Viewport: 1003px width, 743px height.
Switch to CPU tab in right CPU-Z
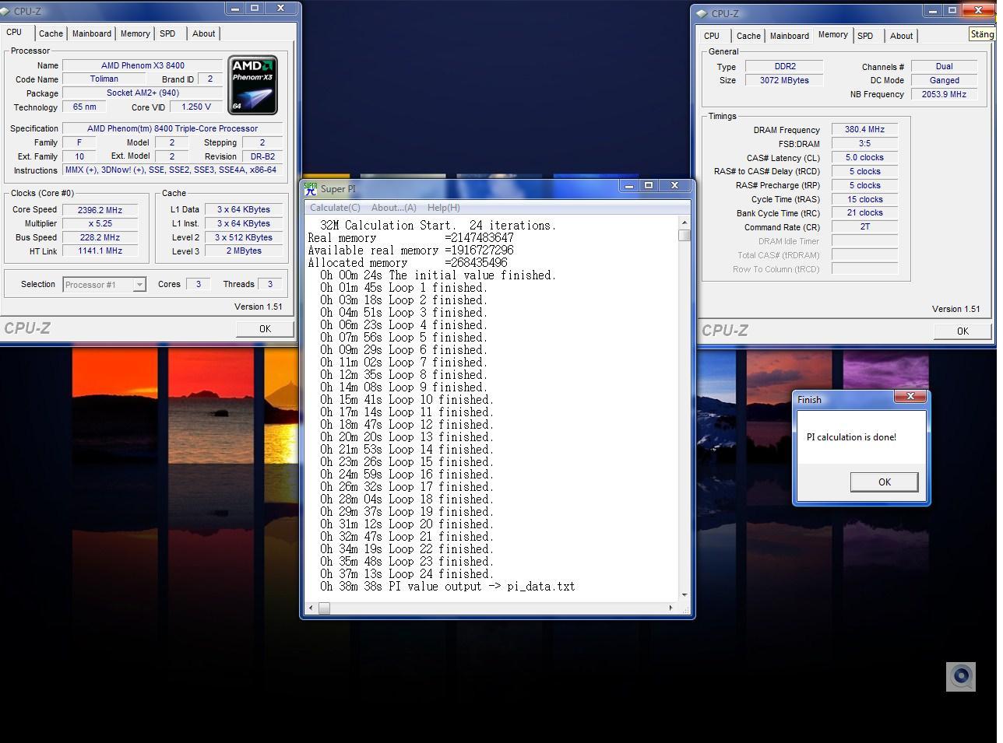coord(712,36)
